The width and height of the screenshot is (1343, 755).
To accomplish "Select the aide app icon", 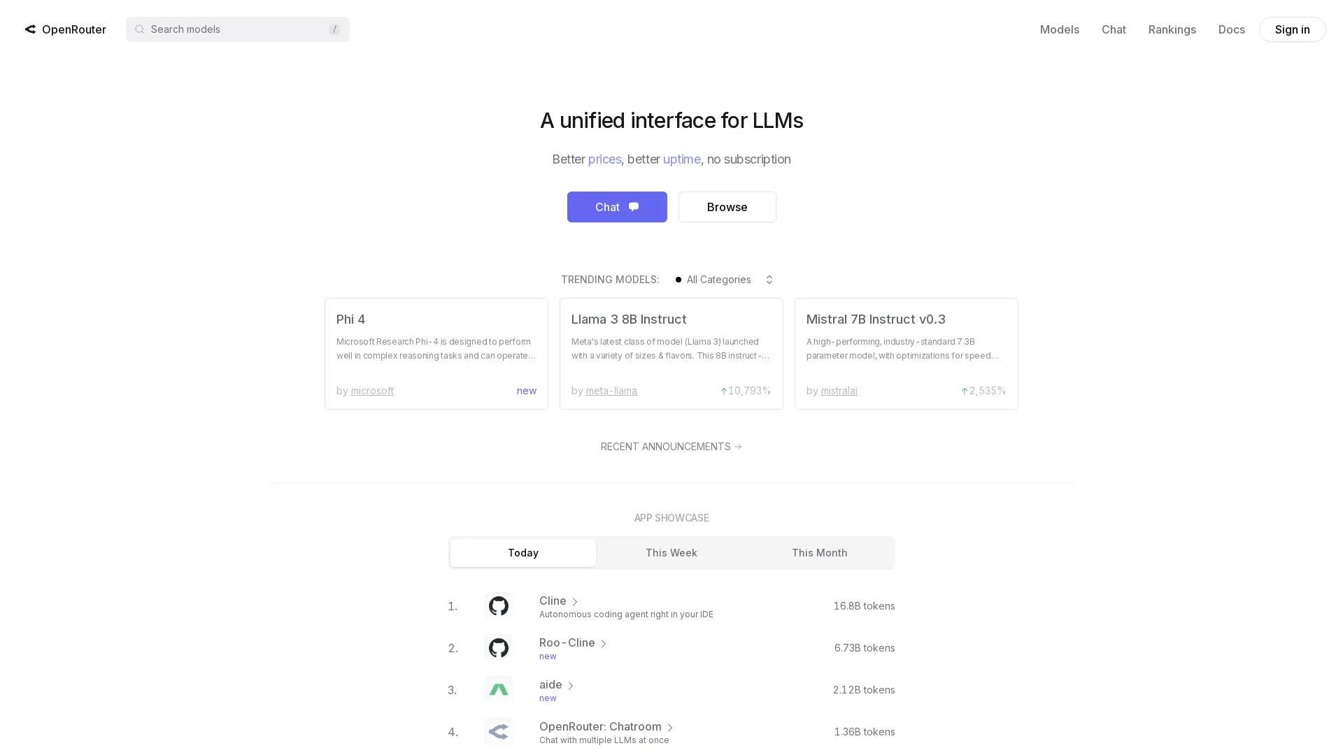I will [498, 690].
